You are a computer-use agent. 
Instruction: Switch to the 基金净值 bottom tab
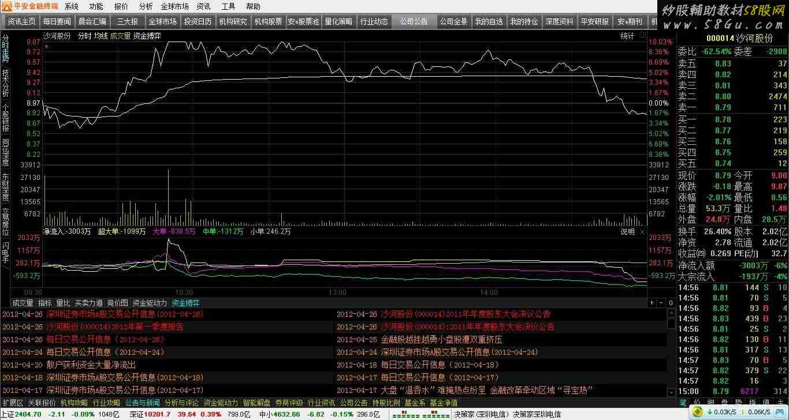pyautogui.click(x=444, y=403)
